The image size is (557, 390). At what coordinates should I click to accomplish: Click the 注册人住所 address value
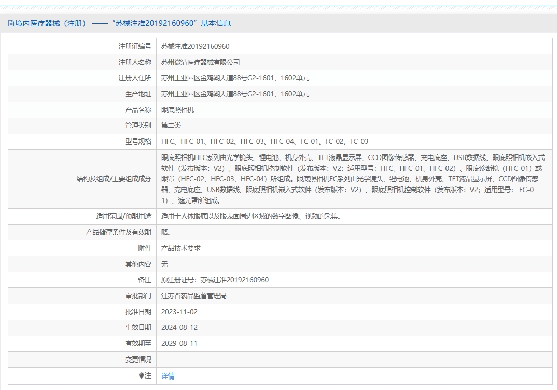pos(235,78)
